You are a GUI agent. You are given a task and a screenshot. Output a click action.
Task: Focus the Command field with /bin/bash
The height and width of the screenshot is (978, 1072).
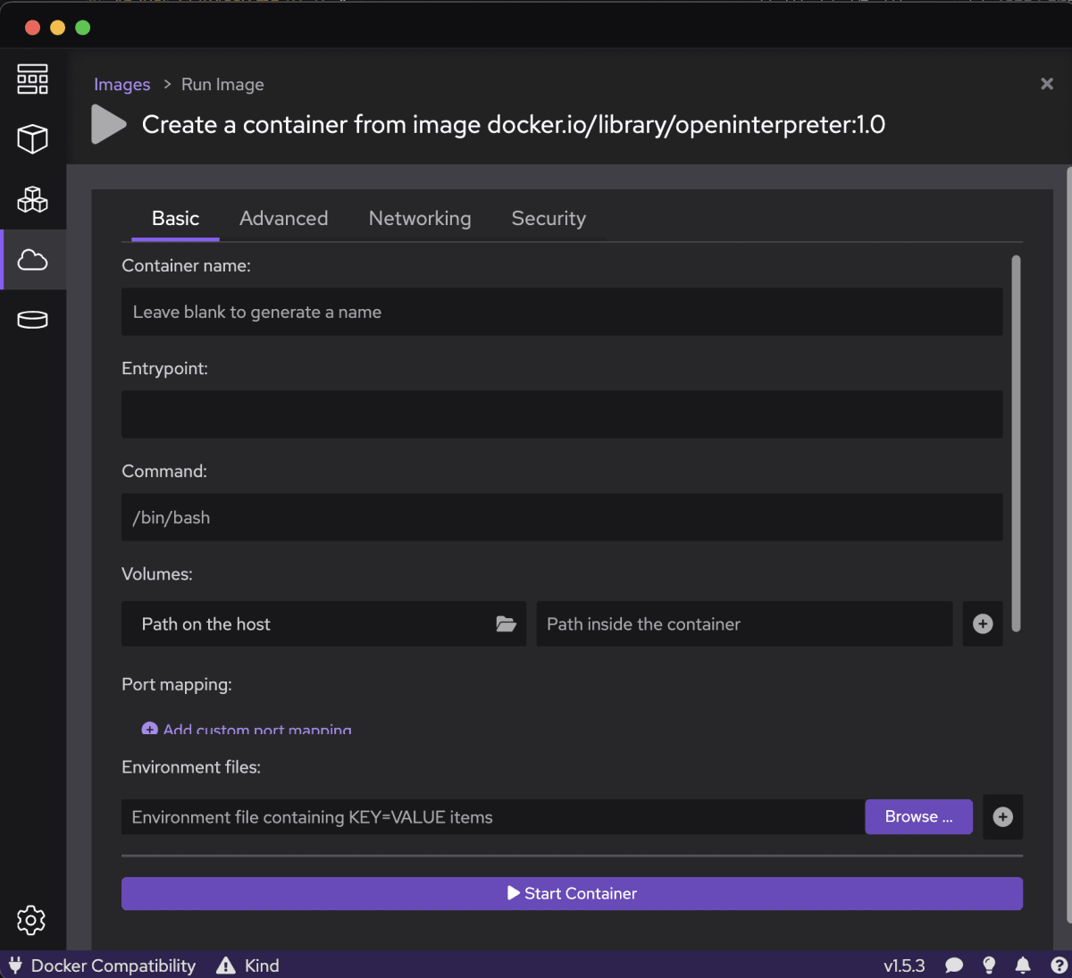(562, 517)
